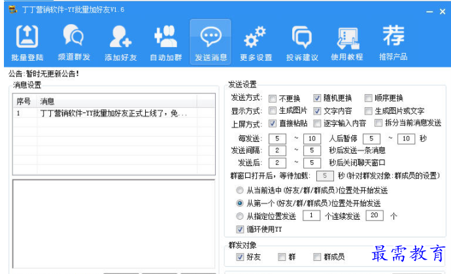
Task: Click the 发送间隔 minimum field
Action: click(x=277, y=150)
